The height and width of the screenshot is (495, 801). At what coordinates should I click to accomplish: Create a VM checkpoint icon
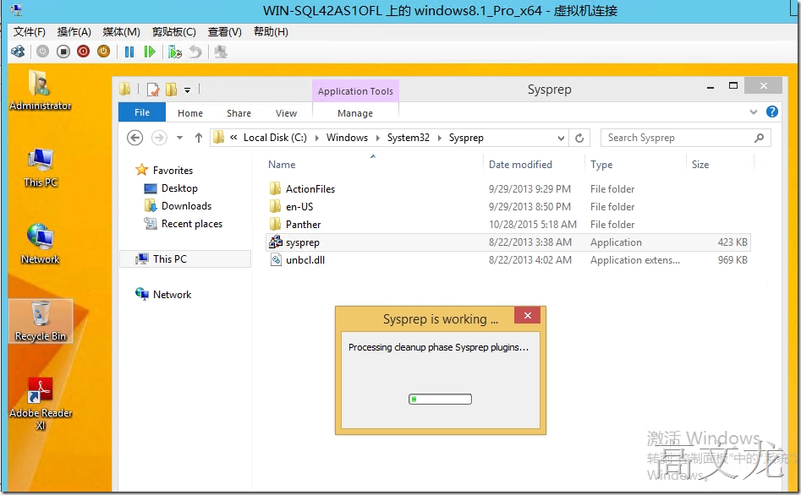(175, 52)
